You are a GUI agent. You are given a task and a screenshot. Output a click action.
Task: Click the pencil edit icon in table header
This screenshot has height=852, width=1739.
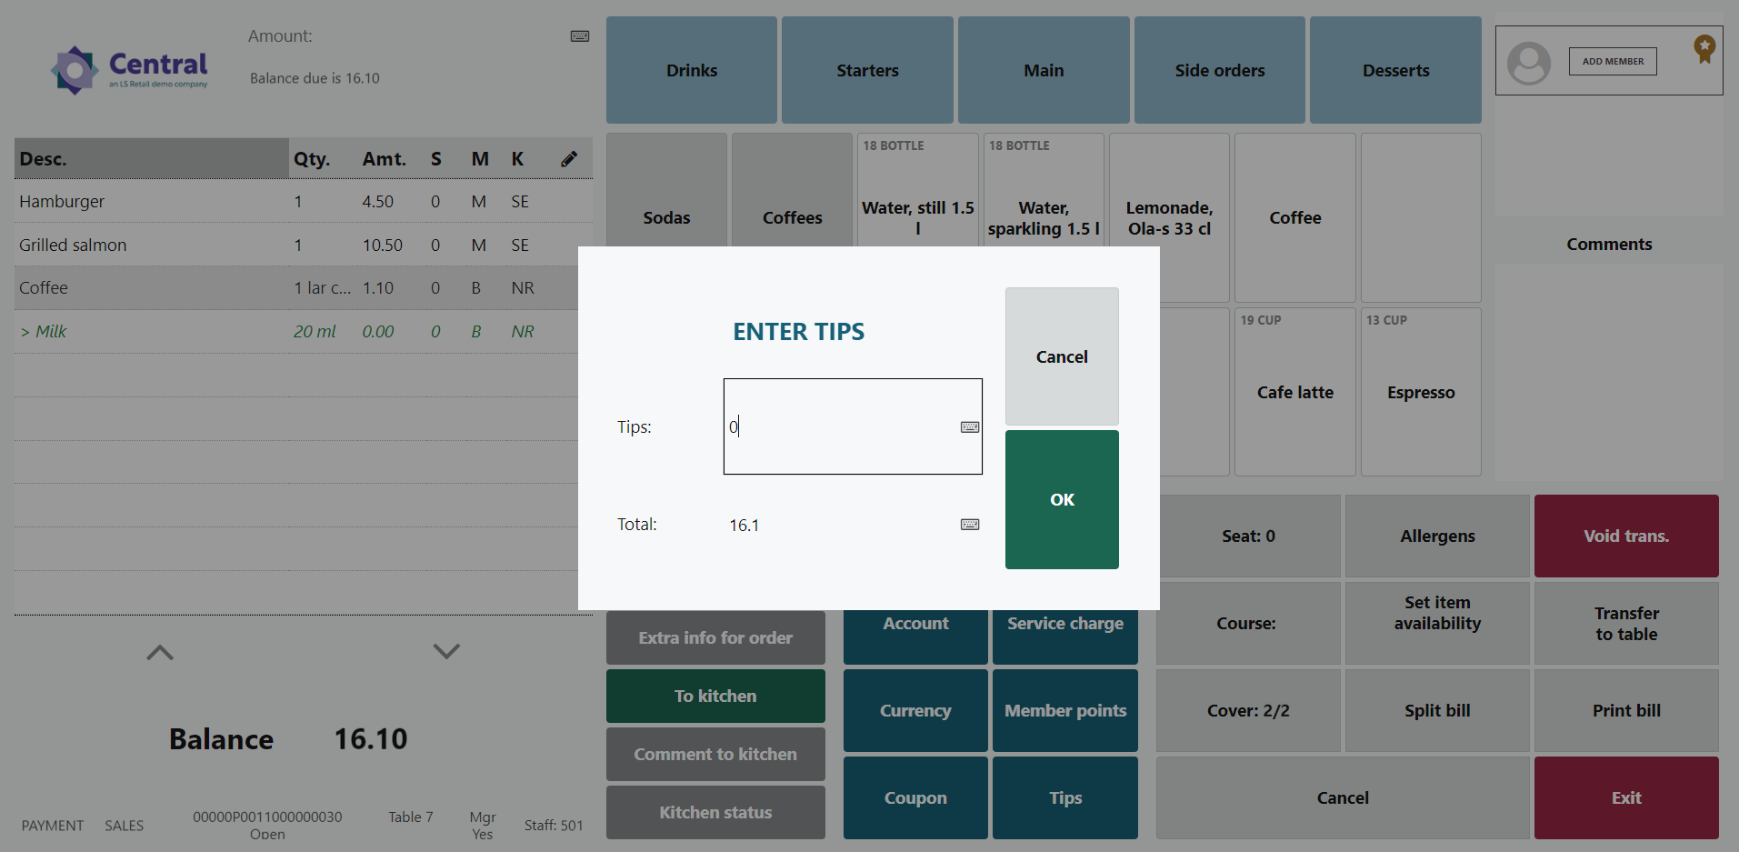569,159
